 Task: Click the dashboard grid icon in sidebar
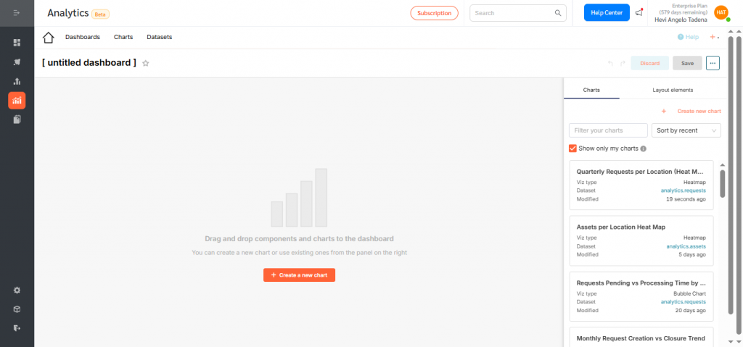point(17,43)
